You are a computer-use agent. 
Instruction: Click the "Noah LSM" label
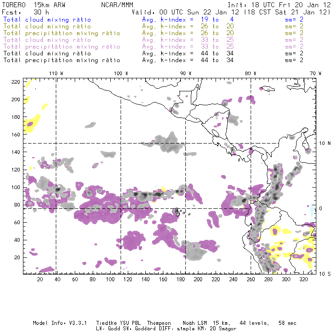click(195, 323)
